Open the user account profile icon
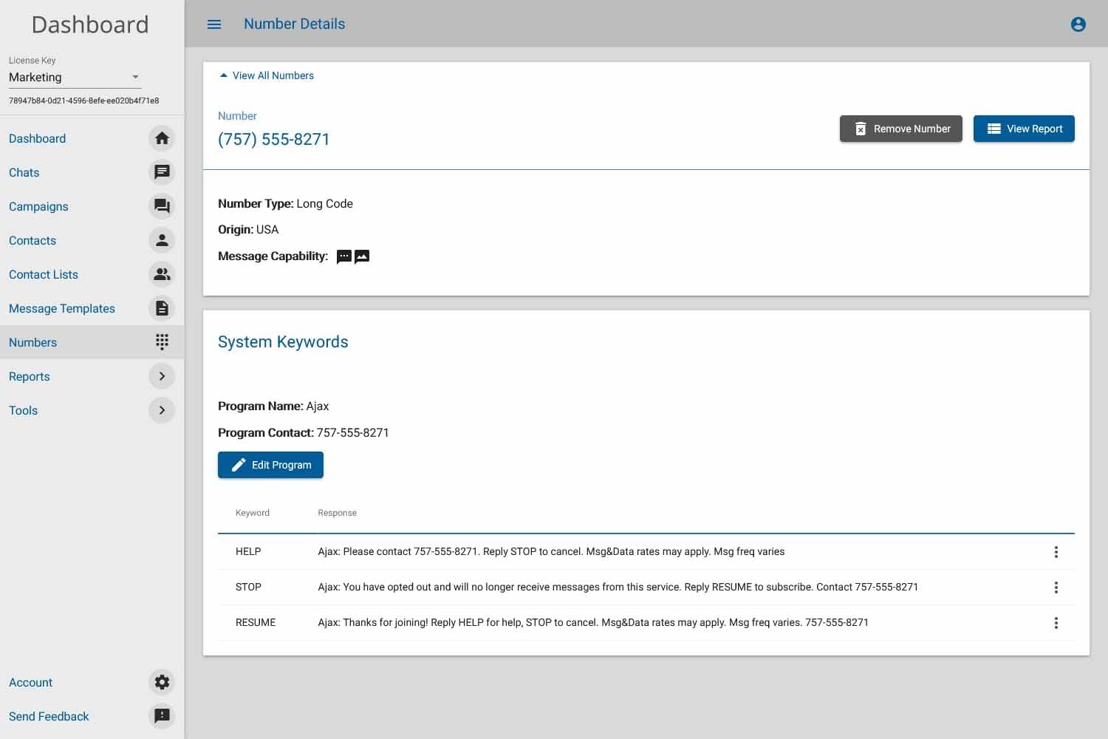Image resolution: width=1108 pixels, height=739 pixels. 1078,24
